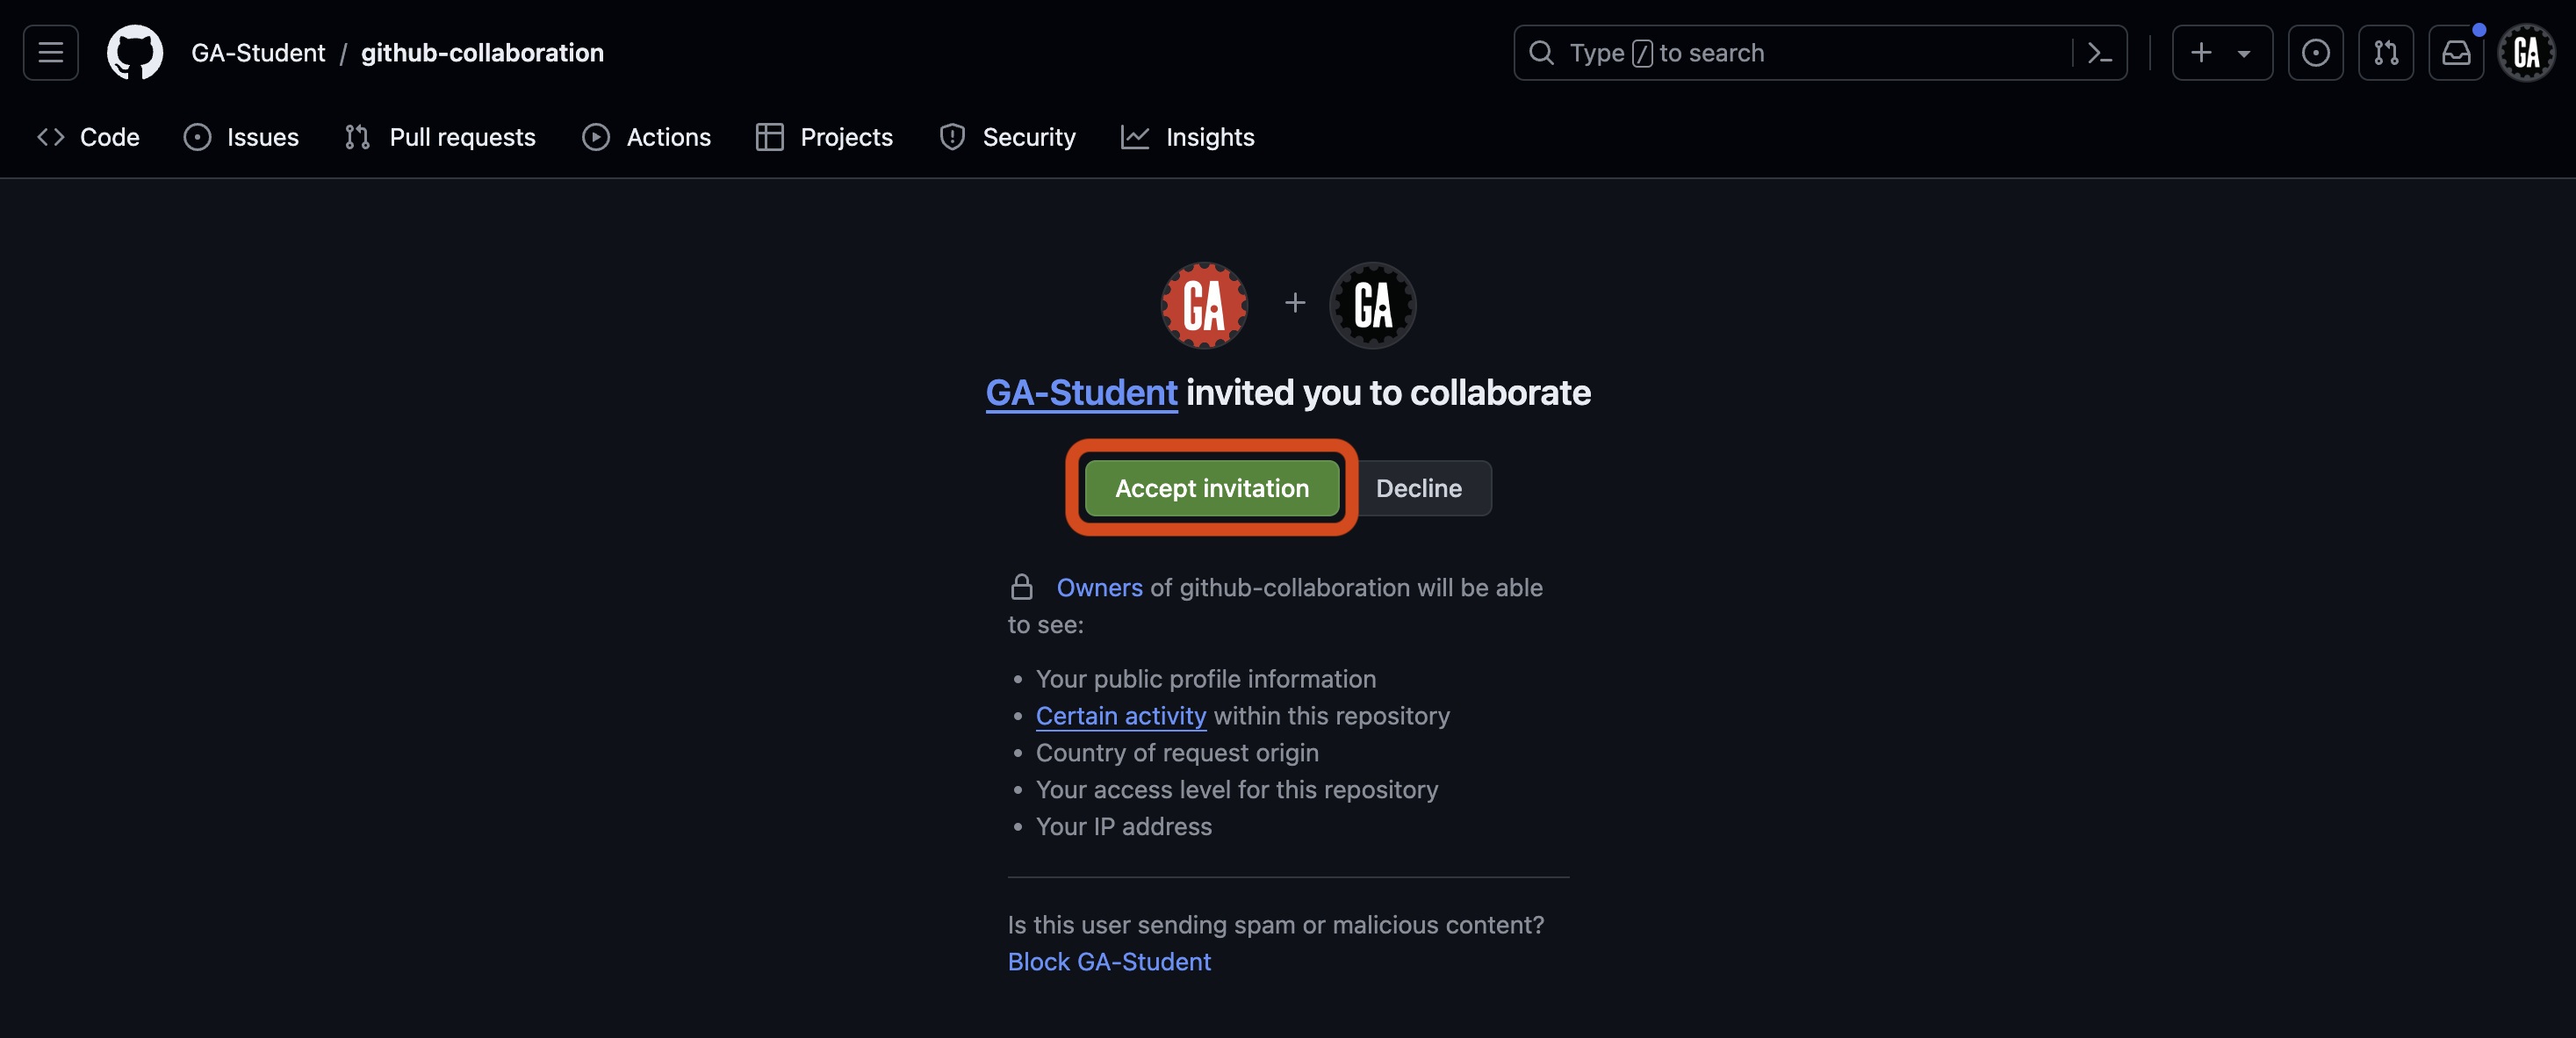Select the Actions tab play icon
The height and width of the screenshot is (1038, 2576).
(x=595, y=137)
